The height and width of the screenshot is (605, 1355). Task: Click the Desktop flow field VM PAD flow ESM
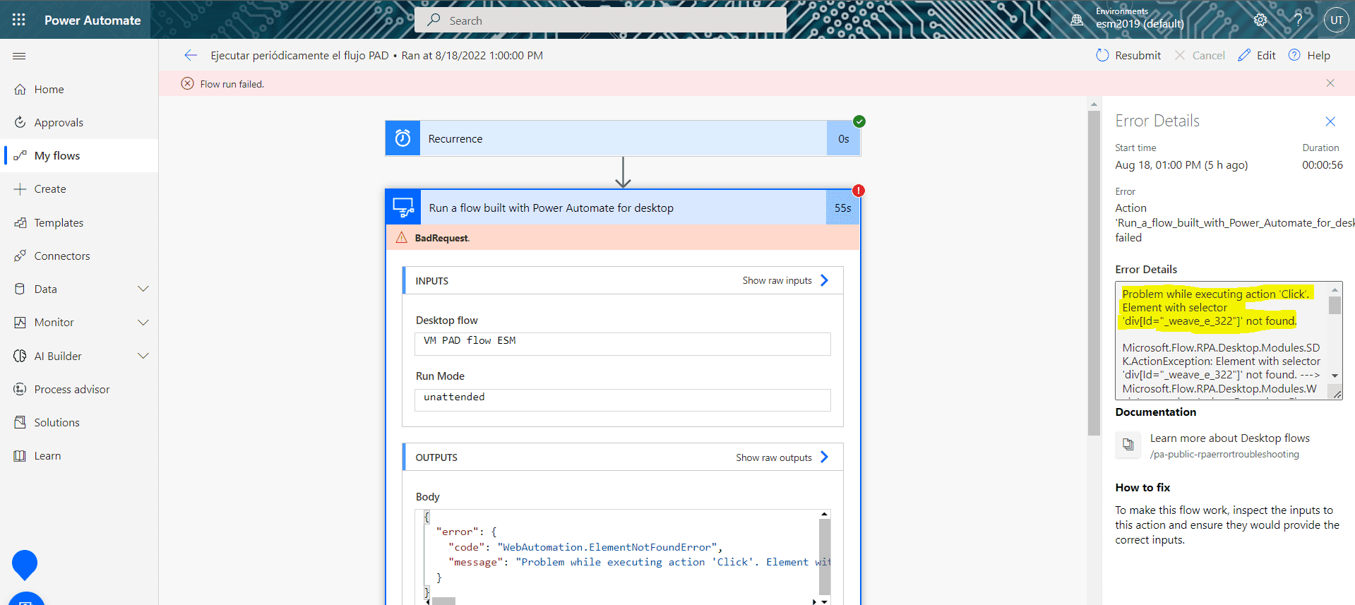pos(622,344)
